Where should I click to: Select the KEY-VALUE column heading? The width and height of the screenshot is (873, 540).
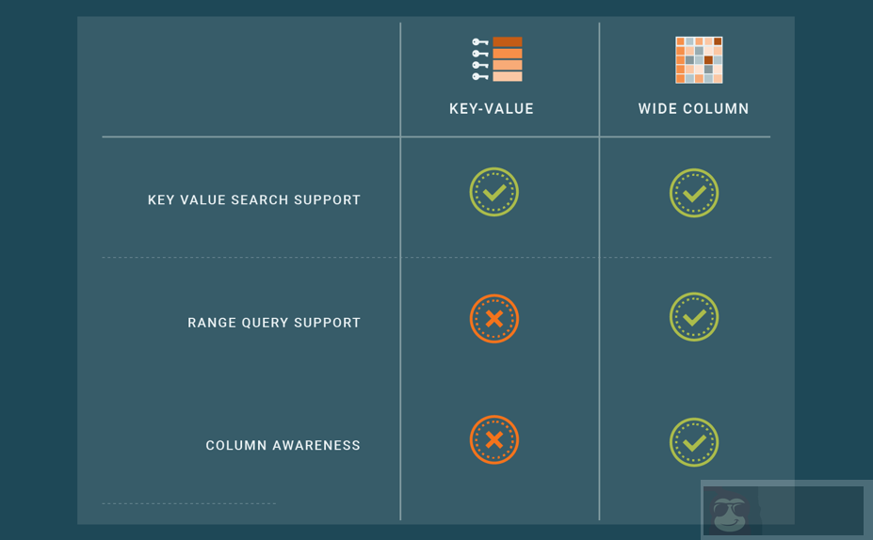pyautogui.click(x=492, y=109)
